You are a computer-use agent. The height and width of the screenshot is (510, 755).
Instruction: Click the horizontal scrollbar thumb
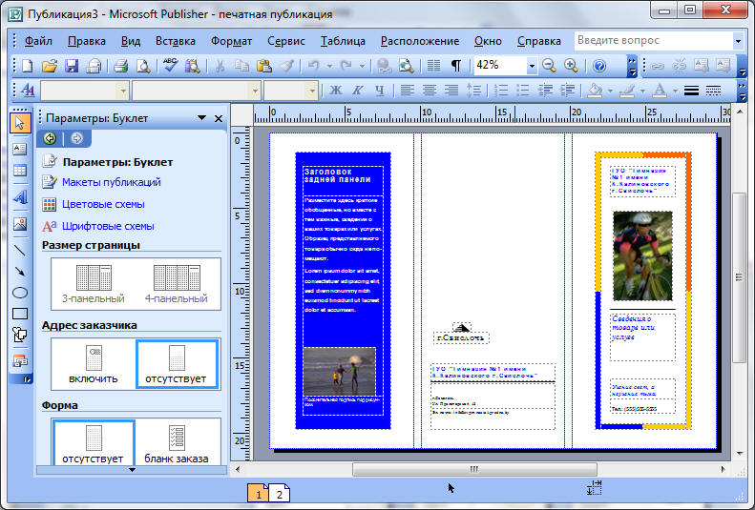pyautogui.click(x=474, y=469)
